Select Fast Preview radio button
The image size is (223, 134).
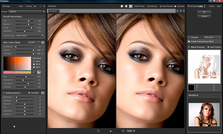coord(161,6)
